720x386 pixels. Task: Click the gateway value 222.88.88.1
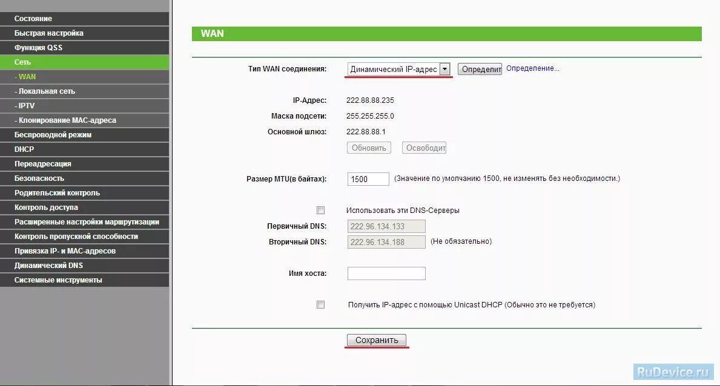point(366,132)
